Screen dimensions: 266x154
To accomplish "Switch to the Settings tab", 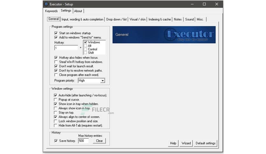I will coord(66,10).
